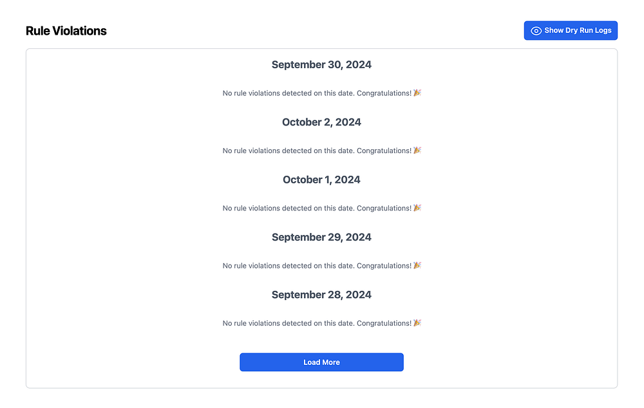Click no-violations message under September 30, 2024

click(x=322, y=93)
